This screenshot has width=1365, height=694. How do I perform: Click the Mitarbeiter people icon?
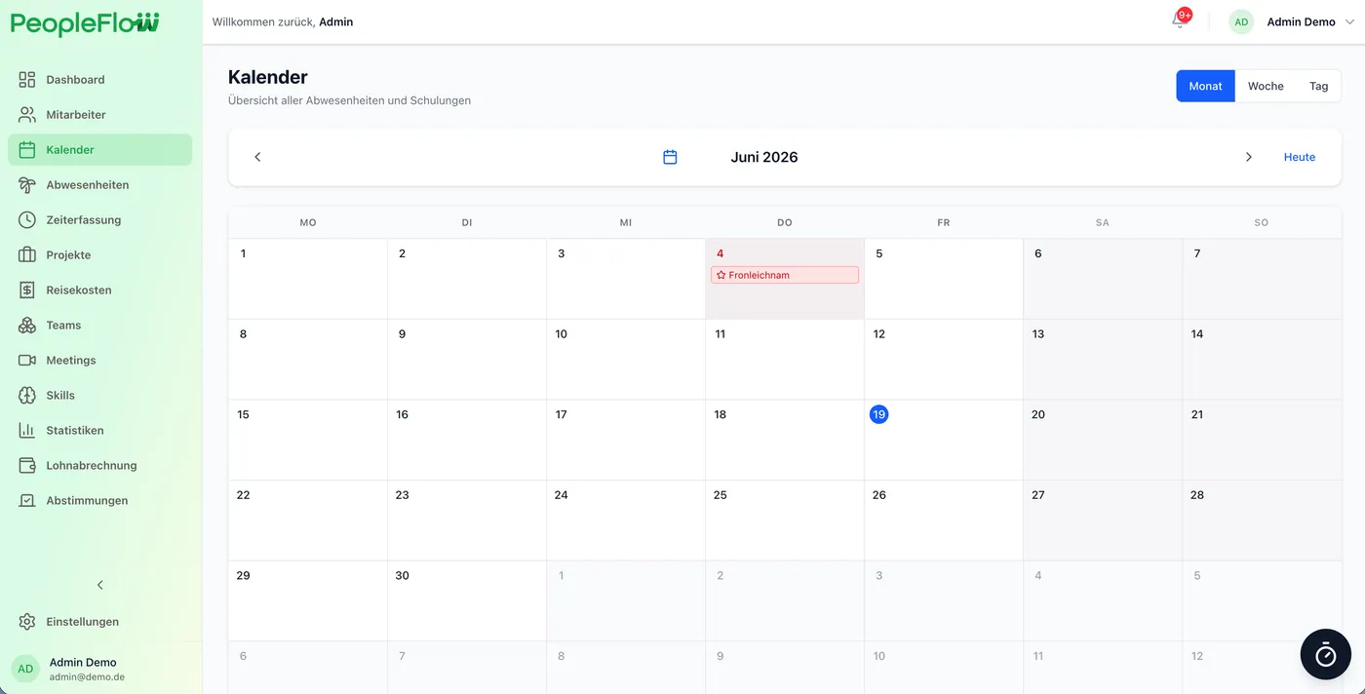[27, 115]
